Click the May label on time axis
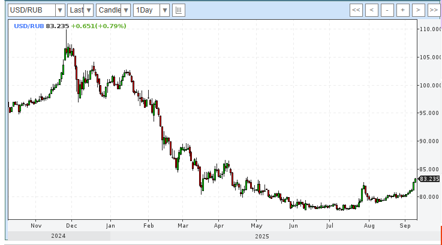This screenshot has height=245, width=442. point(257,226)
